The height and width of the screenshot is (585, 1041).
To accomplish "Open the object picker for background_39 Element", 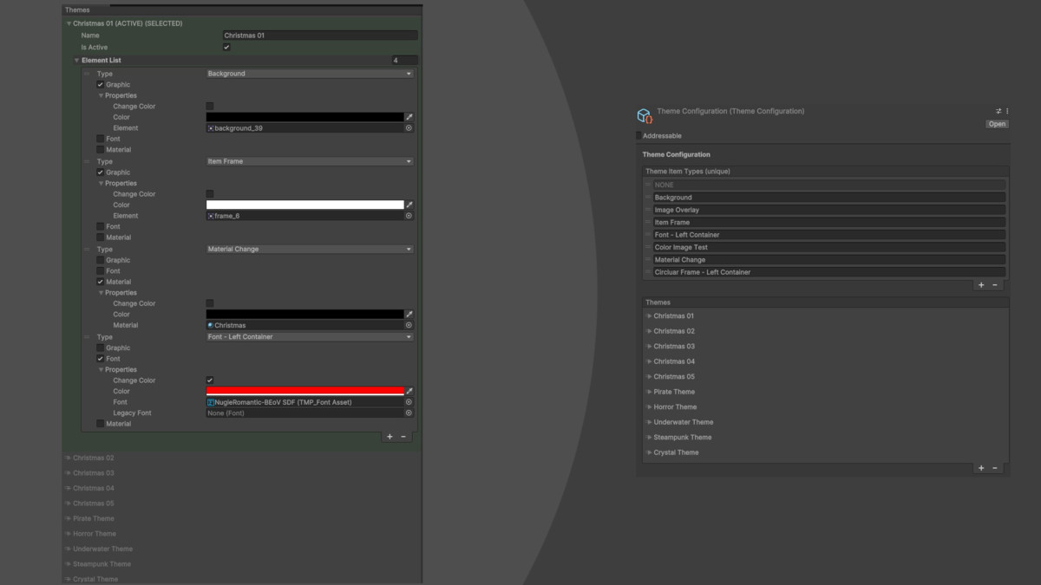I will point(409,127).
